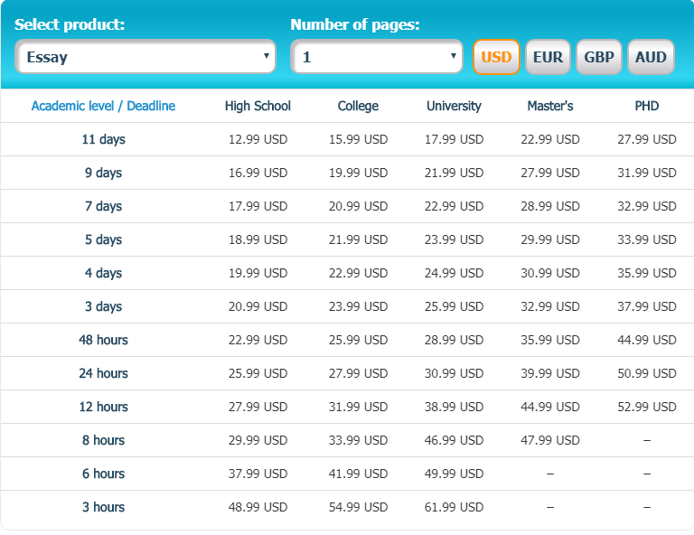694x535 pixels.
Task: Open the Select product dropdown showing Essay
Action: coord(145,57)
